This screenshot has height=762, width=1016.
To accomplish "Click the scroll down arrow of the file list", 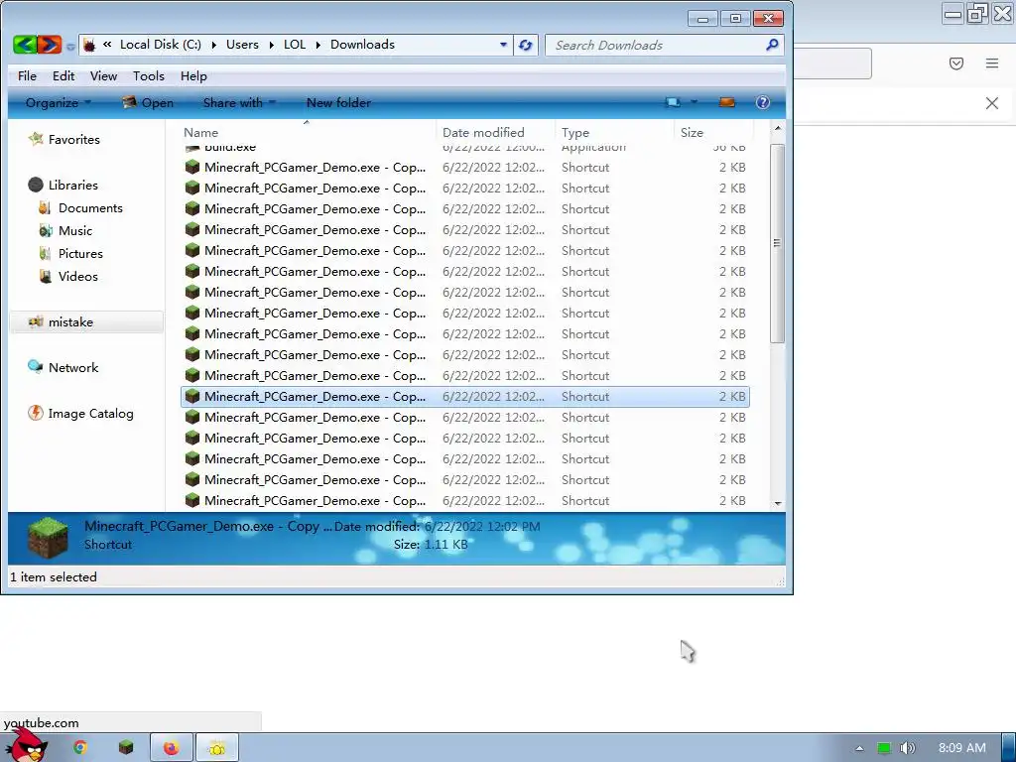I will coord(778,503).
